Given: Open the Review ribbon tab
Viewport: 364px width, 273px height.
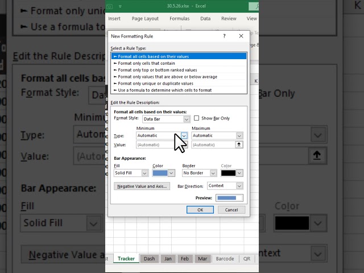Looking at the screenshot, I should pyautogui.click(x=229, y=19).
